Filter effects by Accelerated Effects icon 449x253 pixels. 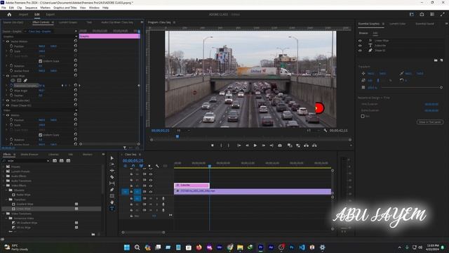(55, 161)
